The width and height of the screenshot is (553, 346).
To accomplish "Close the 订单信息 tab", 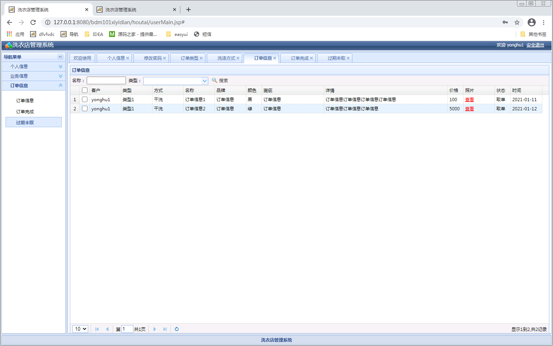I will (274, 58).
